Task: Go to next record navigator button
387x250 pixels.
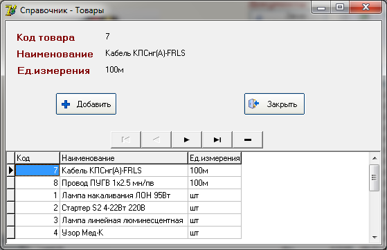Action: pos(187,140)
